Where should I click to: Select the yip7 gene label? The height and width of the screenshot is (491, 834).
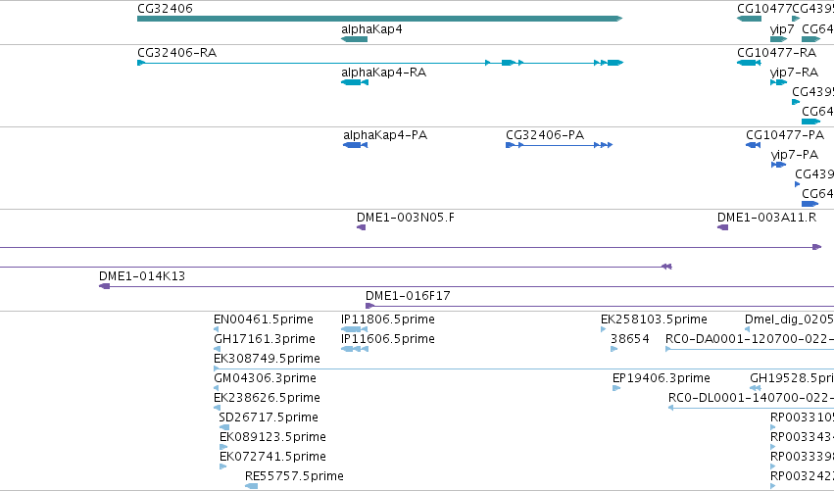782,29
